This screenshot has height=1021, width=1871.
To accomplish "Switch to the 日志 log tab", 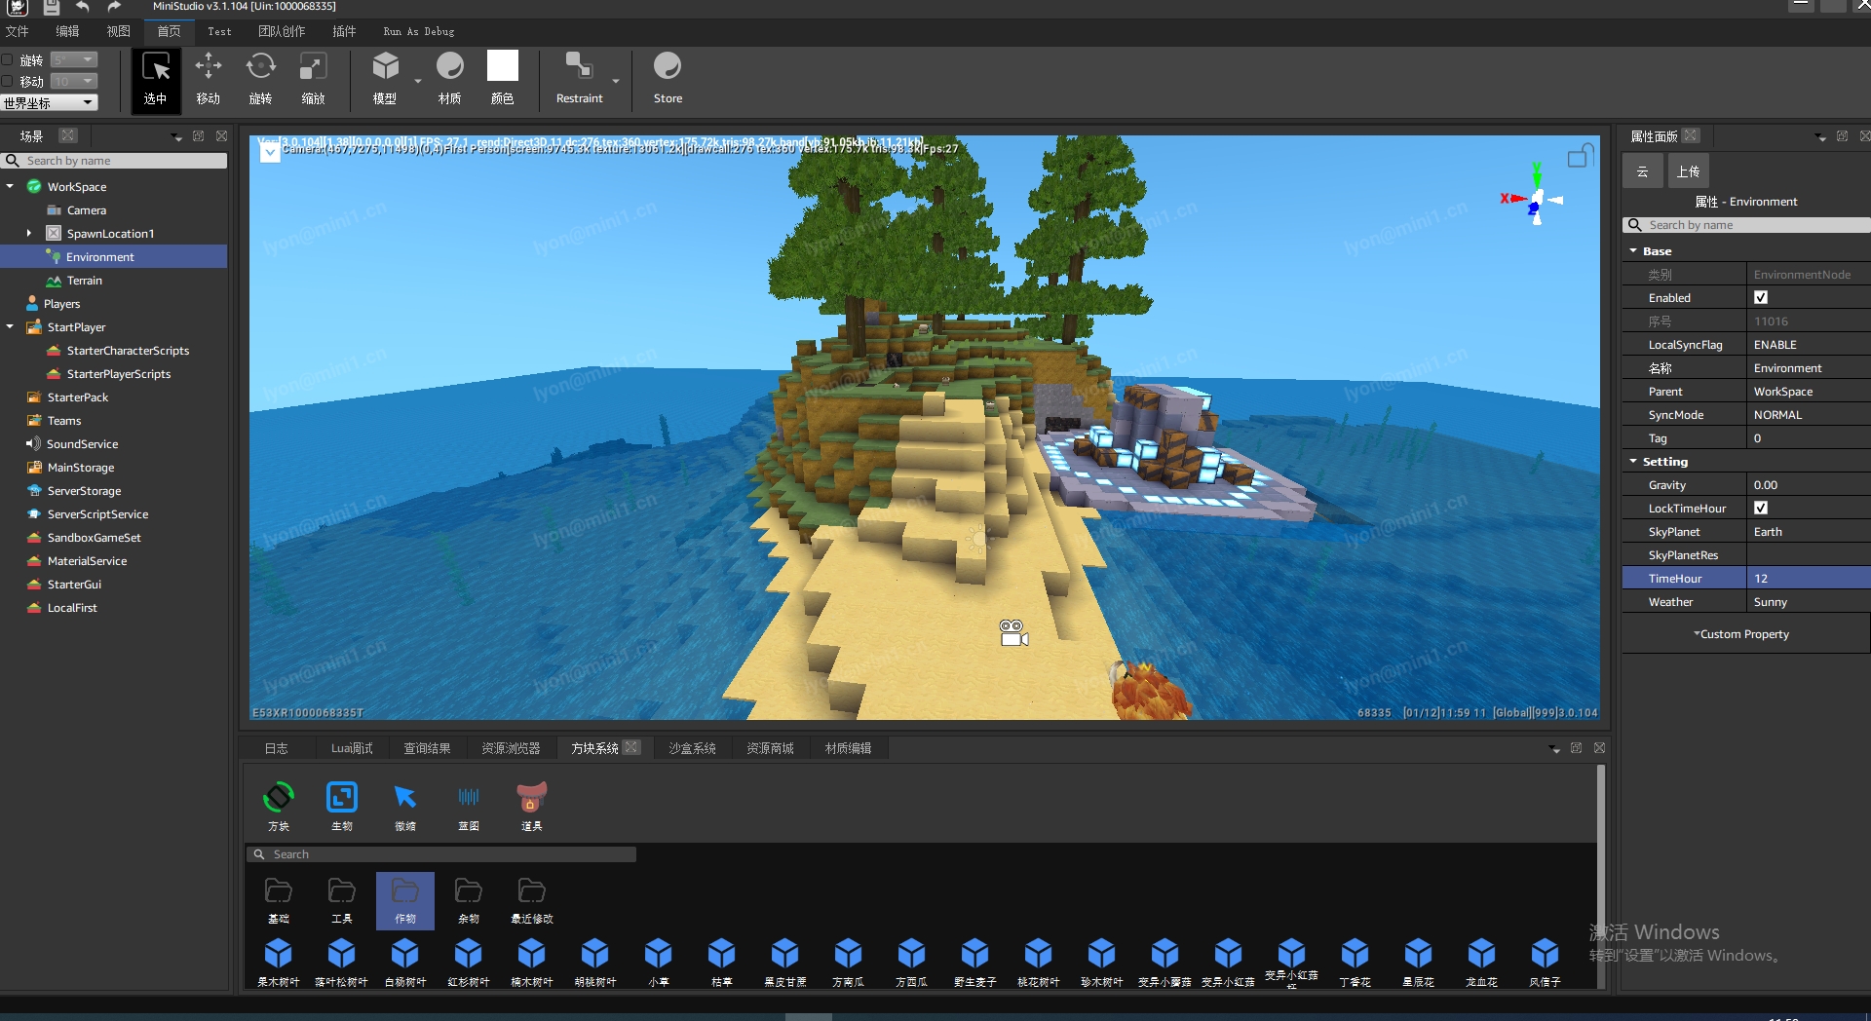I will pyautogui.click(x=277, y=748).
